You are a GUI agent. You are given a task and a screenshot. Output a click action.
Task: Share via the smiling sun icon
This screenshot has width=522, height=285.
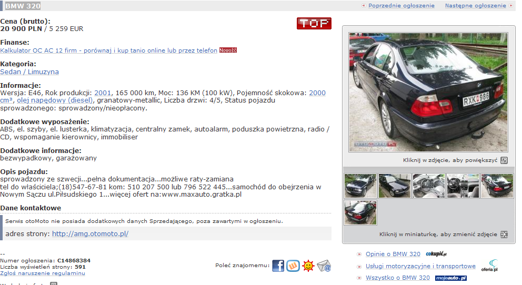(308, 266)
